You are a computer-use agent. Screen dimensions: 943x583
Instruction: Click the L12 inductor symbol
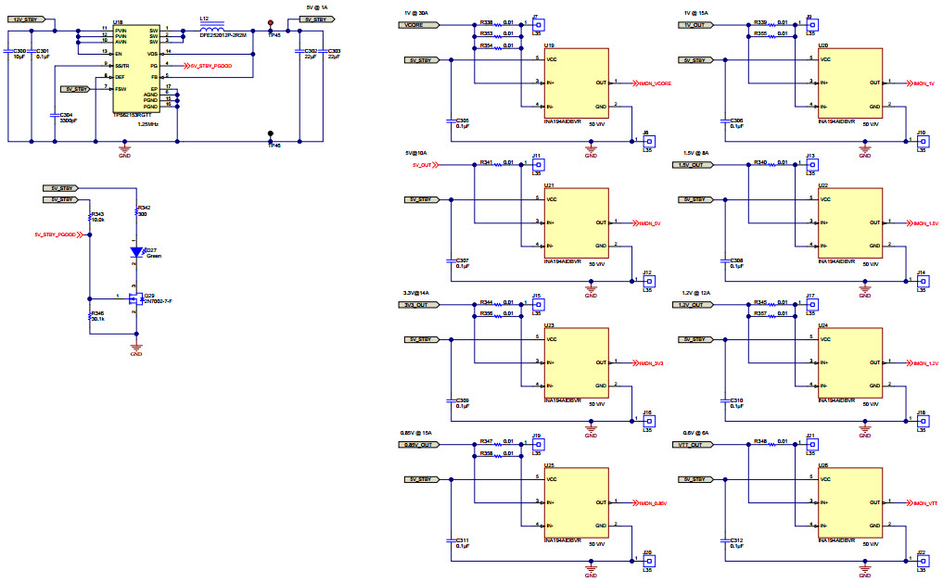click(x=210, y=30)
